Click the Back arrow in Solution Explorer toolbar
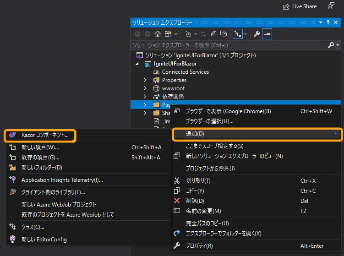 [137, 34]
